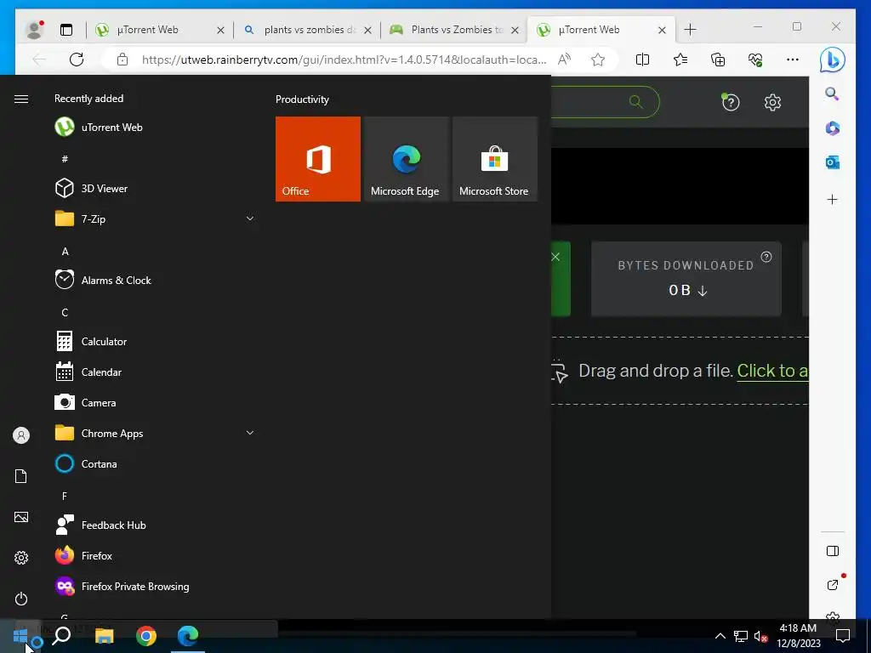Image resolution: width=871 pixels, height=653 pixels.
Task: Open Documents from Start sidebar
Action: tap(21, 476)
